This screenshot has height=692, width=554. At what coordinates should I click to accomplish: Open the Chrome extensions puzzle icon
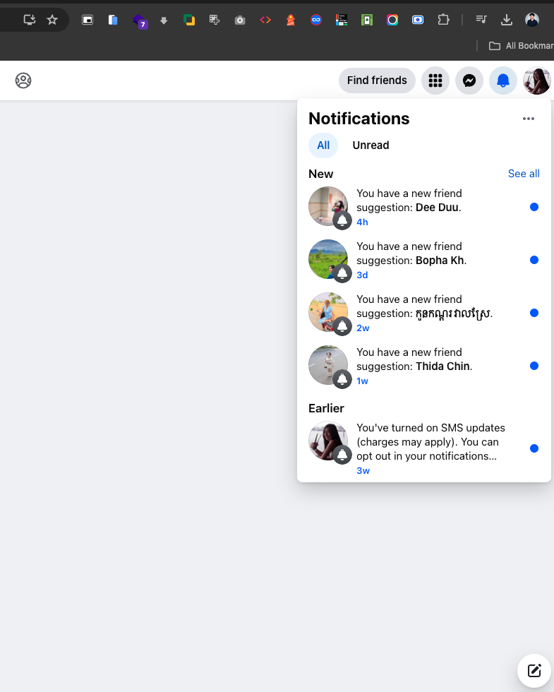point(443,20)
